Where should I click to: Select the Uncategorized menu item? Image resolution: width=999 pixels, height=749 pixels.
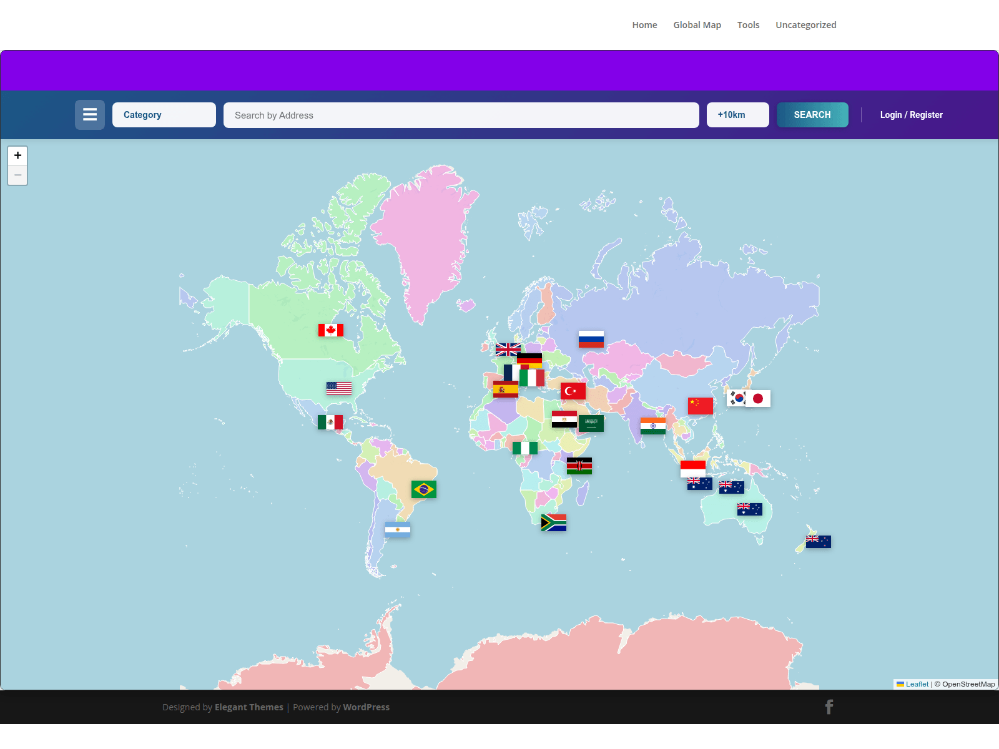click(806, 25)
